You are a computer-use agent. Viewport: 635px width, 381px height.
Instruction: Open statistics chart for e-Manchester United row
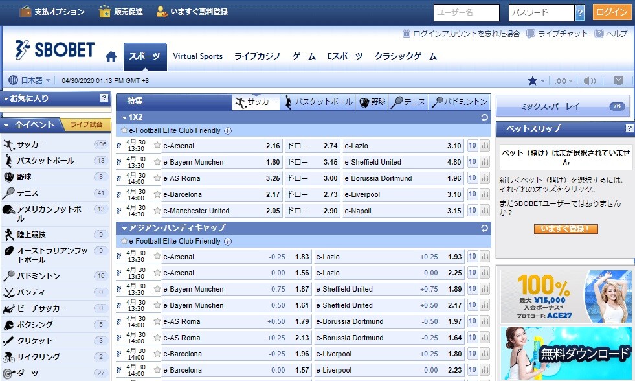[x=484, y=211]
